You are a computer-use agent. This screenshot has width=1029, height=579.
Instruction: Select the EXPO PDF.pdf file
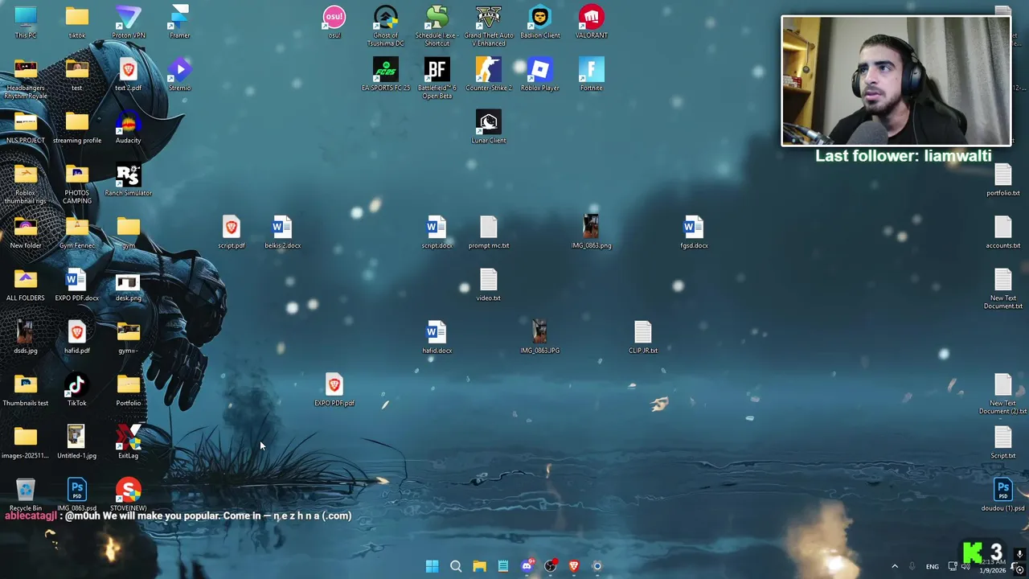click(334, 389)
